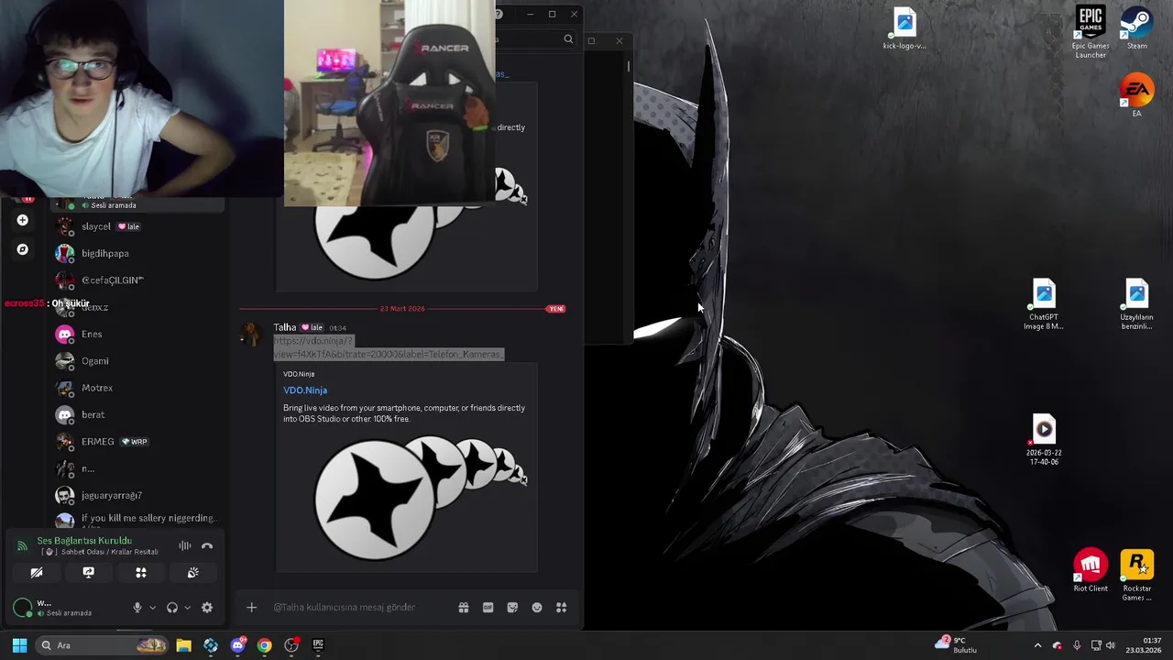Click own user avatar in Discord
This screenshot has height=660, width=1173.
[x=22, y=608]
